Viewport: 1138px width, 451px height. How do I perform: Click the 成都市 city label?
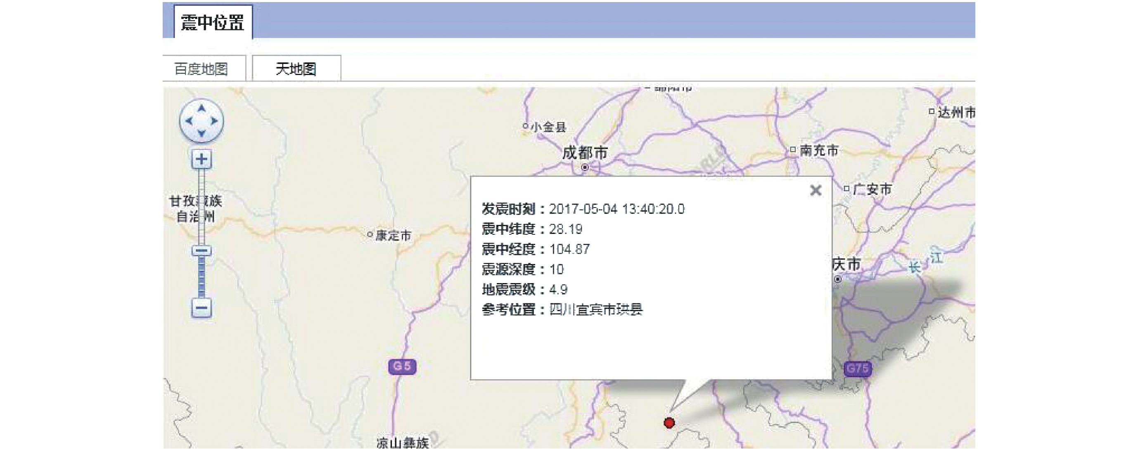pyautogui.click(x=585, y=153)
